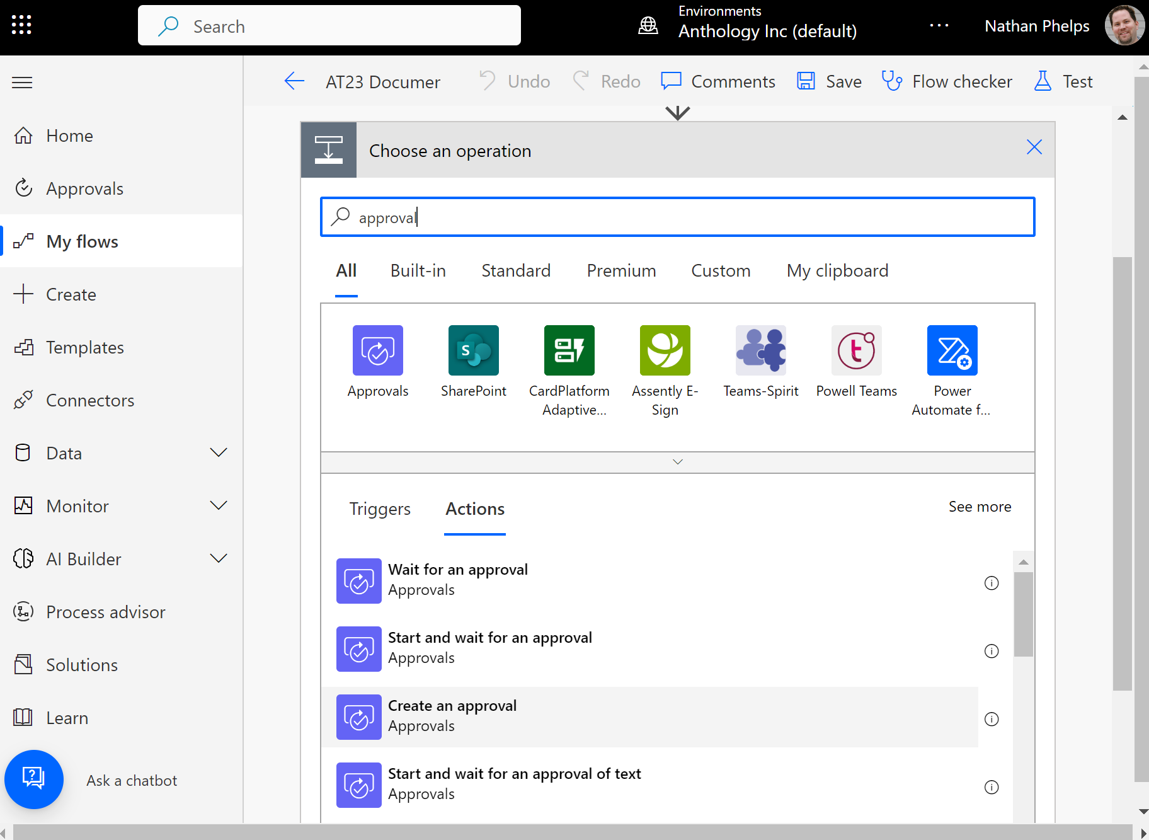The height and width of the screenshot is (840, 1149).
Task: Select the Teams-Spirit connector icon
Action: tap(761, 350)
